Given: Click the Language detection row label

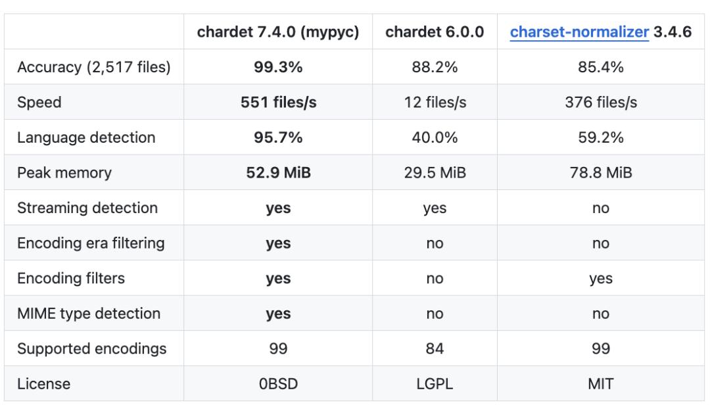Looking at the screenshot, I should (86, 137).
